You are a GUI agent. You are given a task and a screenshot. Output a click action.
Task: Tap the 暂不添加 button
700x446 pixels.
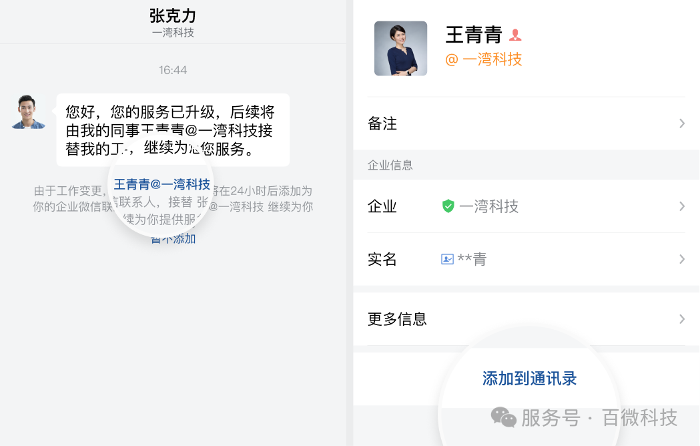[173, 238]
